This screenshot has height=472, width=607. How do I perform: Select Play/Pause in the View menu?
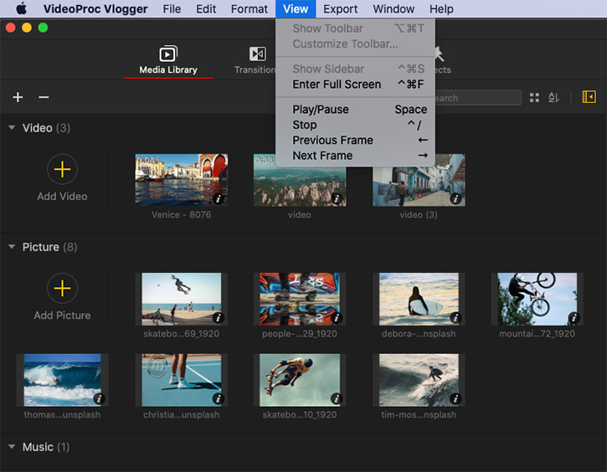(x=320, y=110)
